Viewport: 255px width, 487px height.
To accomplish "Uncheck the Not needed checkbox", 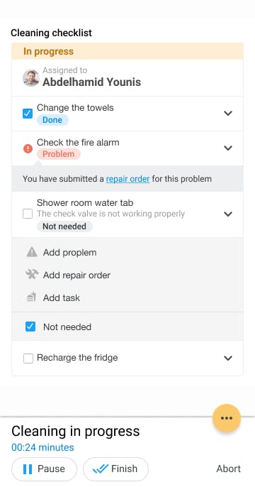I will (30, 327).
